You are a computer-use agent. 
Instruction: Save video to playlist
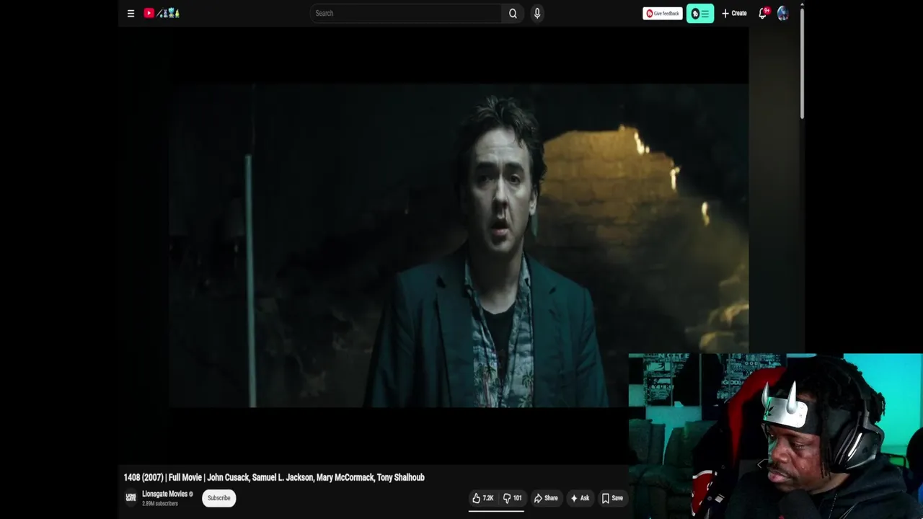(612, 498)
